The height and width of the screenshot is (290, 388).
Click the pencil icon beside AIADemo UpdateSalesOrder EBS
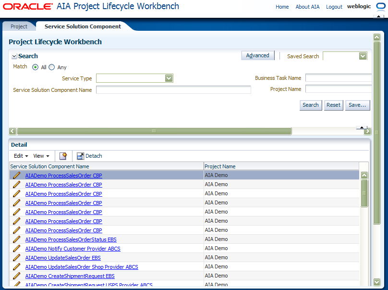click(x=17, y=257)
